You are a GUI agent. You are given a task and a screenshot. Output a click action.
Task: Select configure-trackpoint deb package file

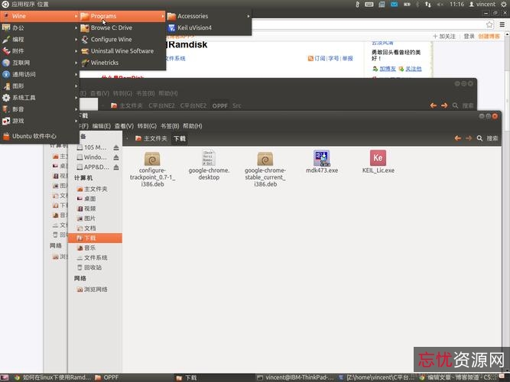(x=152, y=169)
